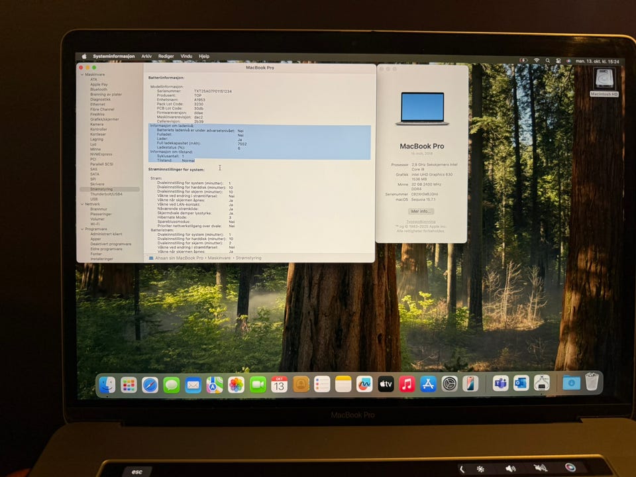Click the Mer info... button
Viewport: 636px width, 477px height.
tap(421, 211)
